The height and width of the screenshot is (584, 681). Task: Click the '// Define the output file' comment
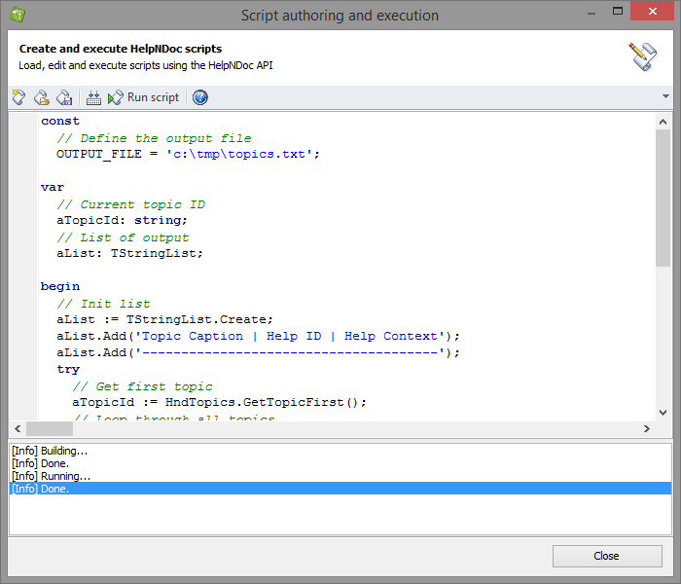[154, 138]
